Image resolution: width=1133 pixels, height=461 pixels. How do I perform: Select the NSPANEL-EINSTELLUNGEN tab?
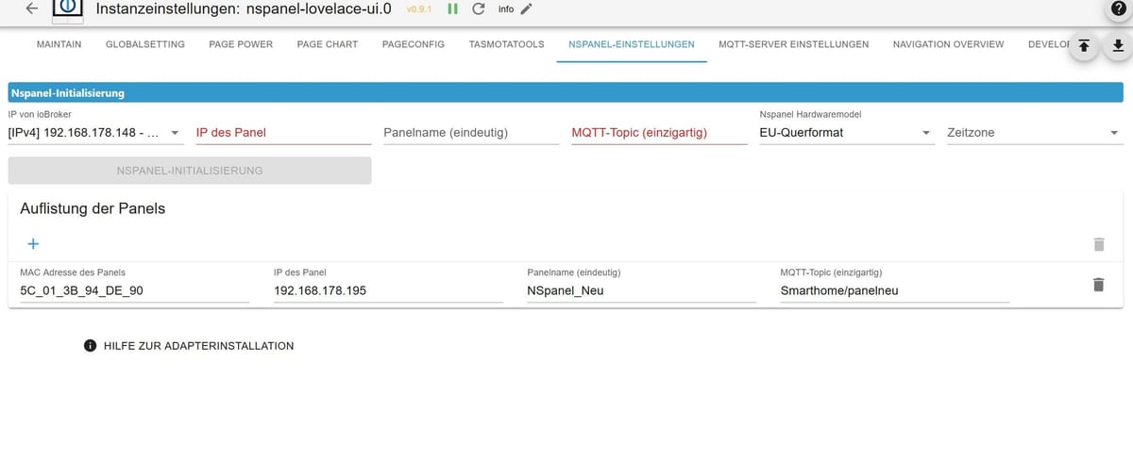pos(632,44)
